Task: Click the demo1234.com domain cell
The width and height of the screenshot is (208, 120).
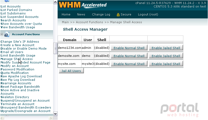Action: tap(70, 48)
